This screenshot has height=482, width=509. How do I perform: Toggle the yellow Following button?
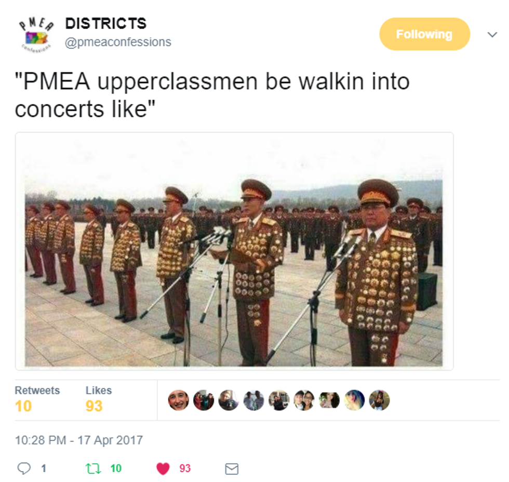(x=424, y=34)
